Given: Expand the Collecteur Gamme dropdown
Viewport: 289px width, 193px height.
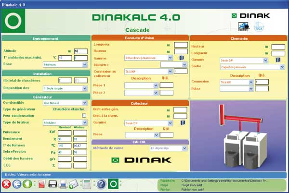Looking at the screenshot, I should (x=148, y=123).
